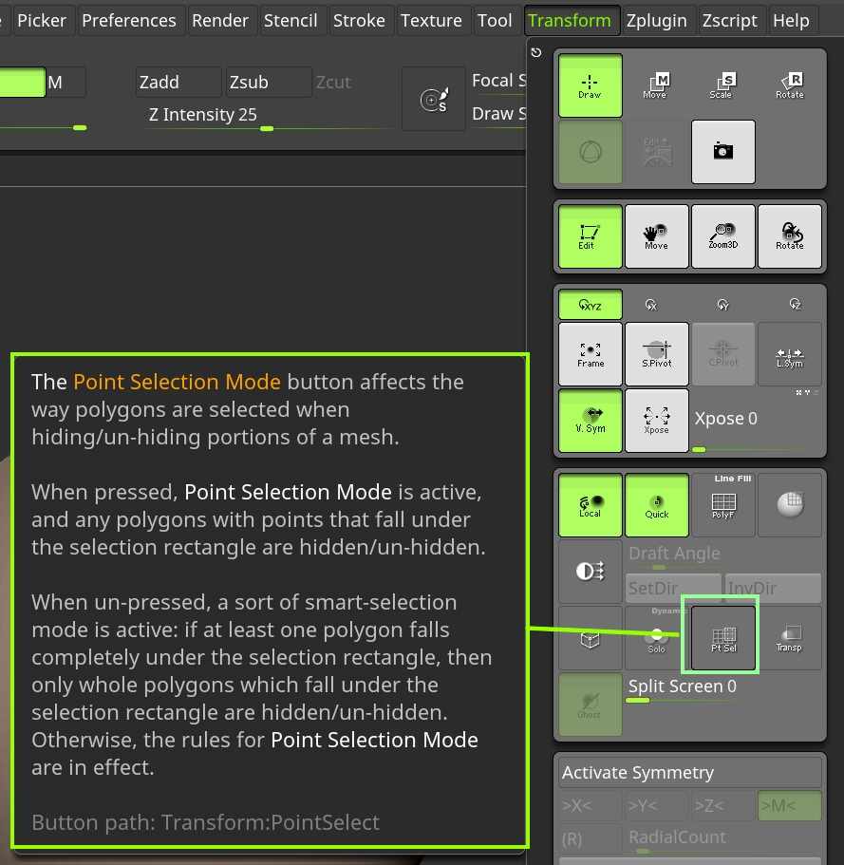Toggle >M< mirror symmetry
The image size is (844, 865).
pyautogui.click(x=789, y=805)
